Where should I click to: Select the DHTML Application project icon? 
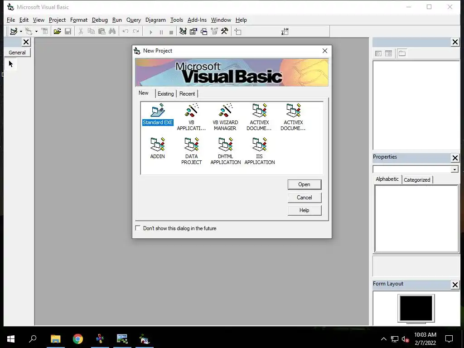pos(226,151)
